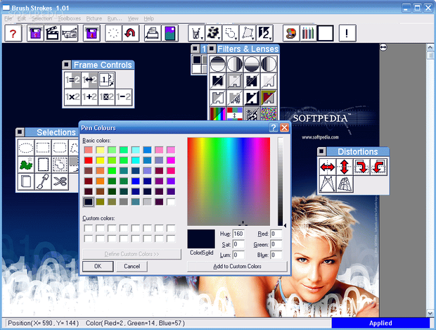Image resolution: width=436 pixels, height=330 pixels.
Task: Pick the bright red basic colour swatch
Action: pos(89,160)
